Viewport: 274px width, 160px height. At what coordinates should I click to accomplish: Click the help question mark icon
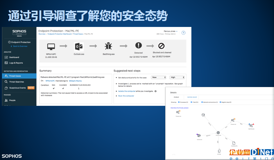[x=183, y=33]
